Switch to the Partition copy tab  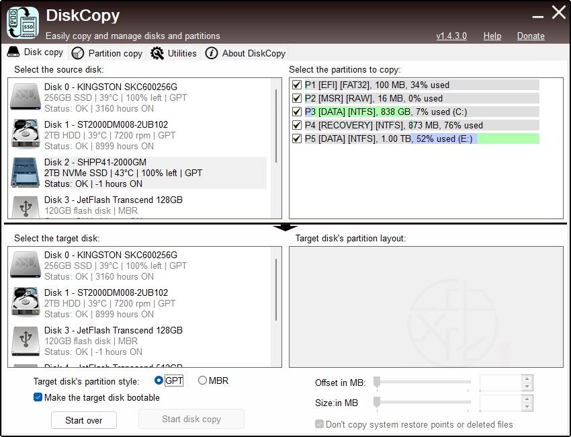(107, 53)
